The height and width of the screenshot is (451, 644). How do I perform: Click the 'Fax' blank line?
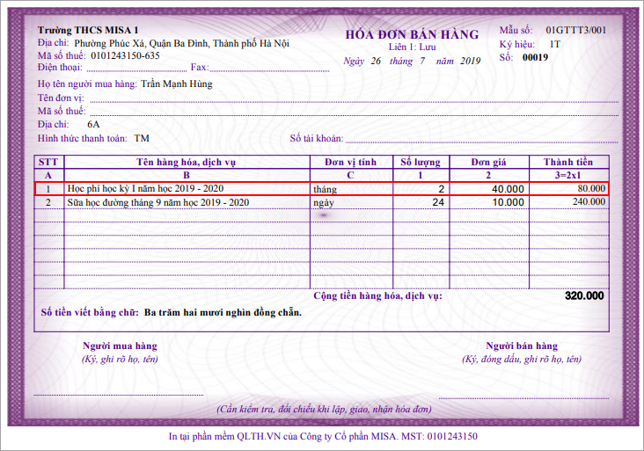pyautogui.click(x=269, y=69)
